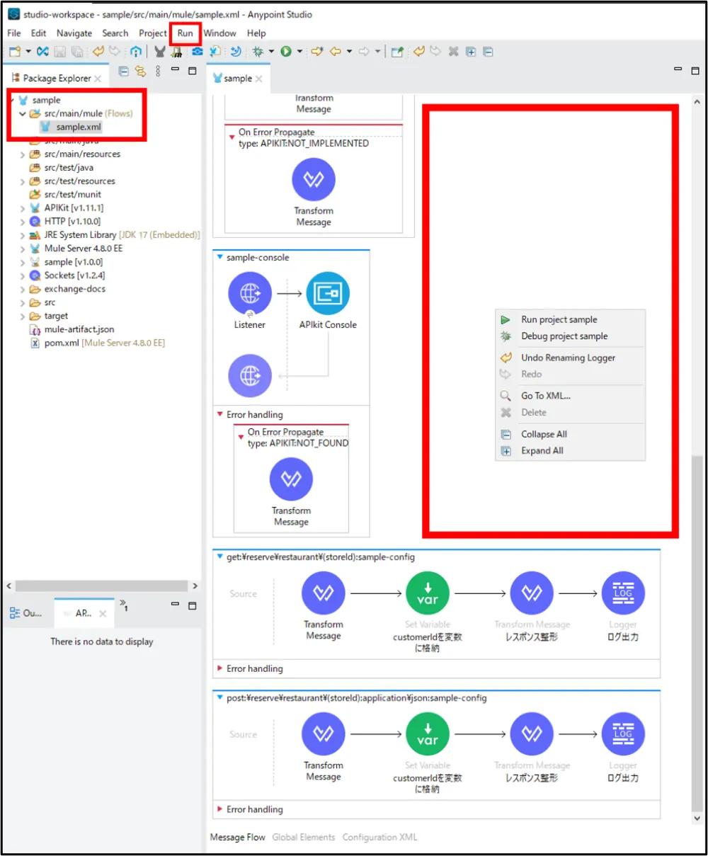Viewport: 708px width, 856px height.
Task: Click the green Run icon in the toolbar
Action: pos(286,52)
